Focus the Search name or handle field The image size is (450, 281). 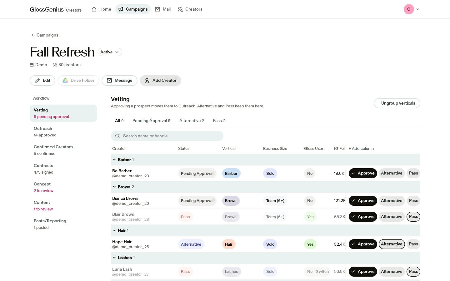point(167,136)
